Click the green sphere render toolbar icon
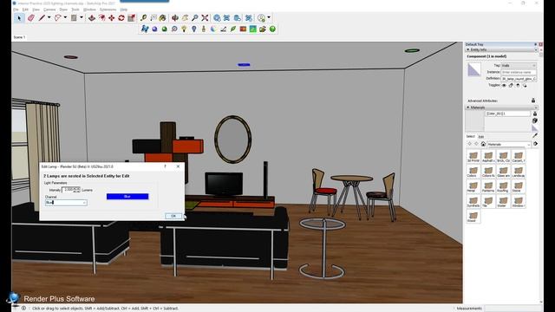Screen dimensions: 555x312 coord(164,29)
